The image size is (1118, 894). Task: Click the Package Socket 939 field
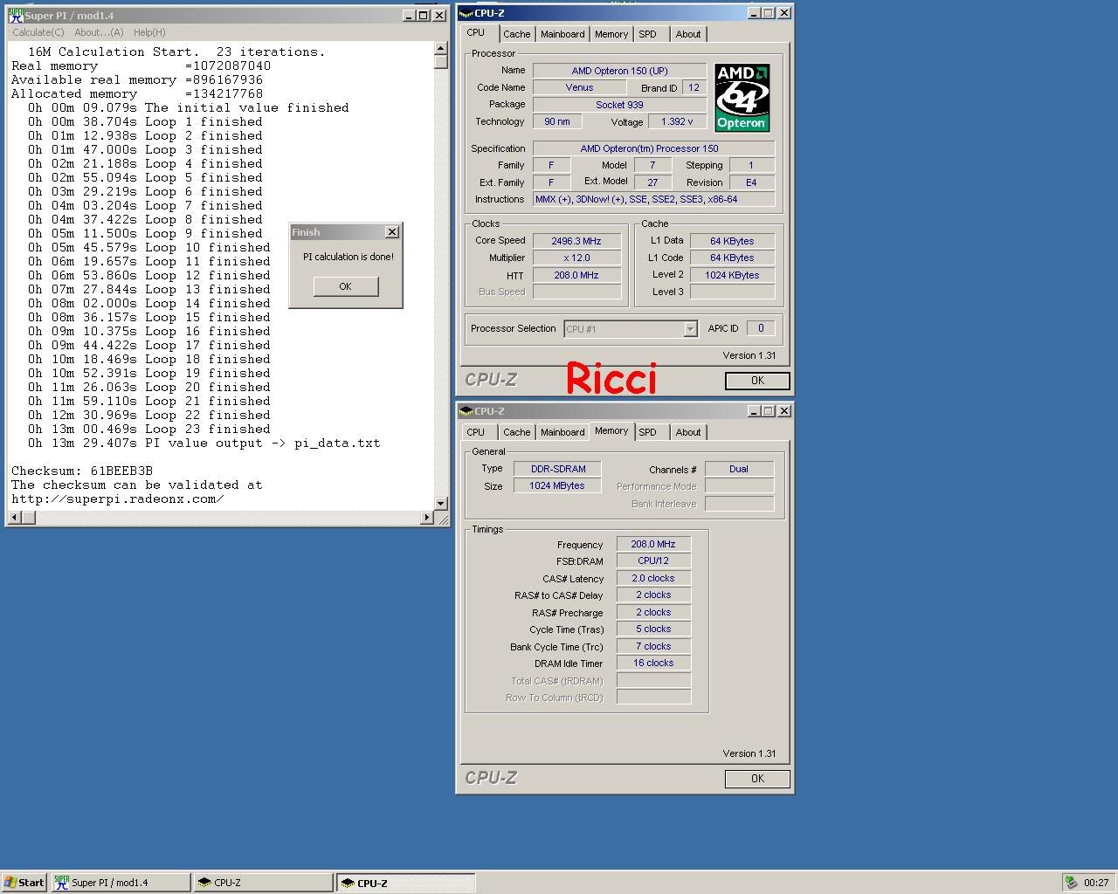[619, 105]
